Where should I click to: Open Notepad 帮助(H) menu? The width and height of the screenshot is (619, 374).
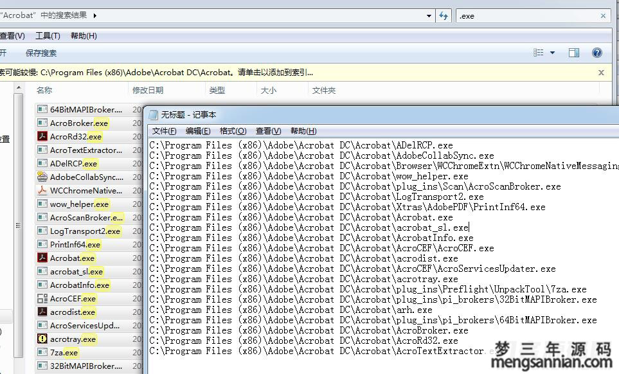coord(303,131)
